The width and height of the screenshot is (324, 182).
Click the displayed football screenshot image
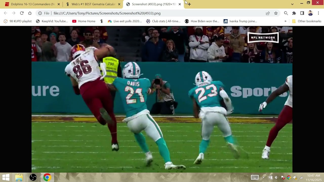pyautogui.click(x=162, y=99)
